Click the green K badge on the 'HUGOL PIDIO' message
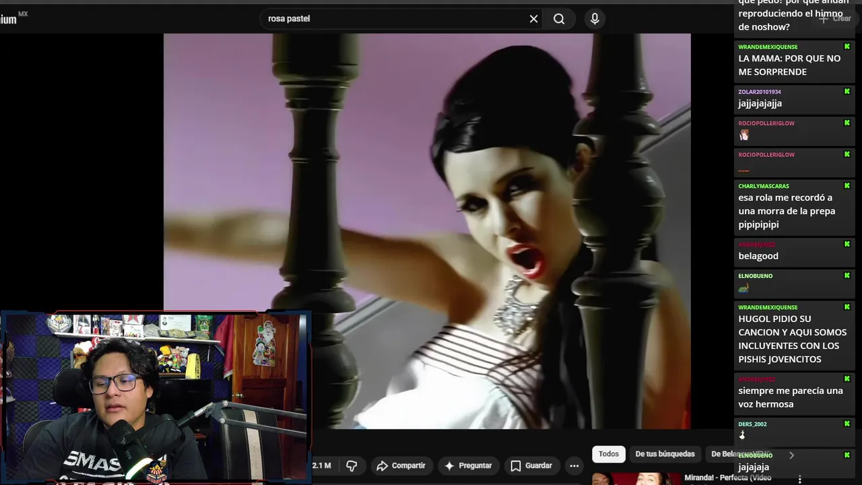Screen dimensions: 862x485 (847, 307)
